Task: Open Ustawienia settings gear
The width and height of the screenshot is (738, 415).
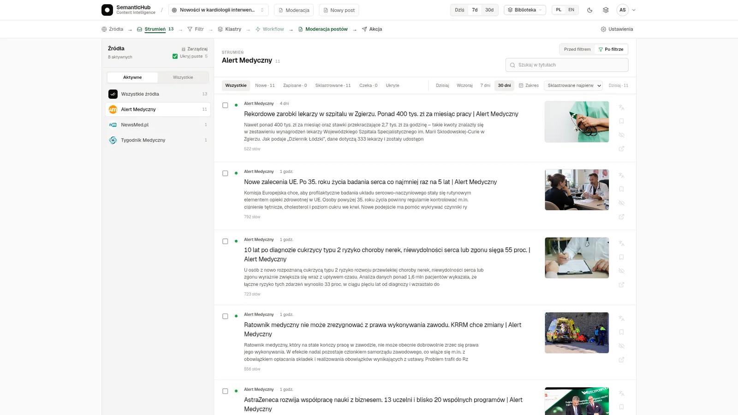Action: (617, 29)
